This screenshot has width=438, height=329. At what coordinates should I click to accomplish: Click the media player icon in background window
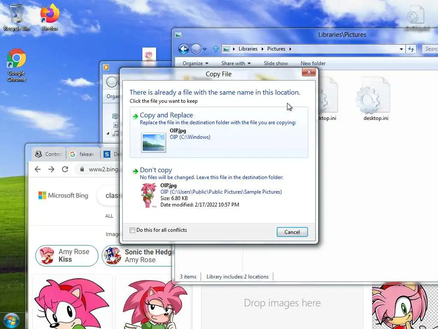[x=106, y=67]
